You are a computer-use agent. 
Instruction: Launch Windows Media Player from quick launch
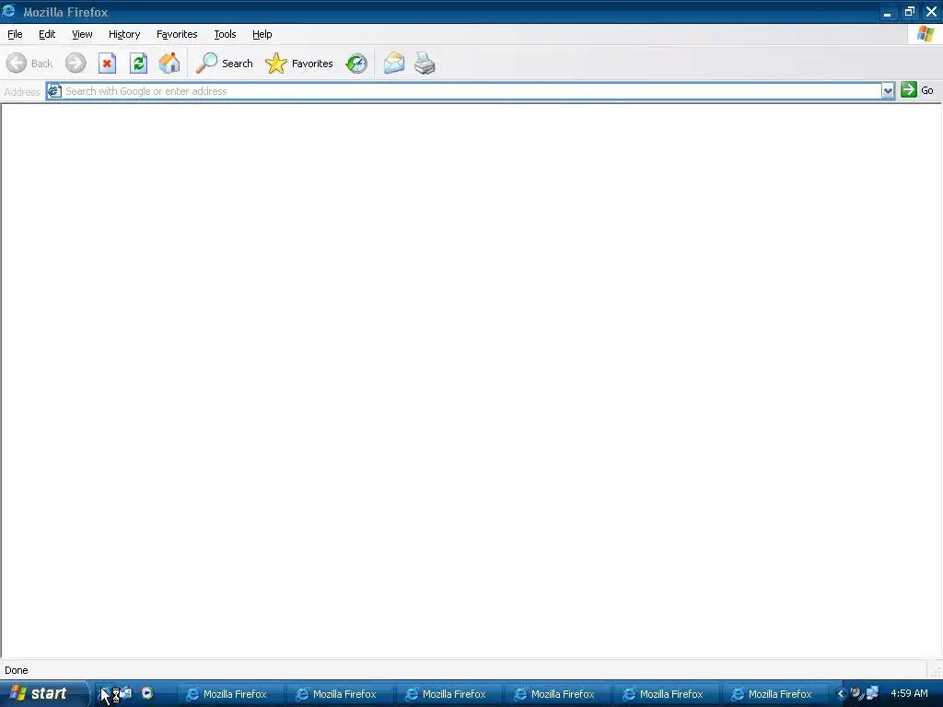147,693
